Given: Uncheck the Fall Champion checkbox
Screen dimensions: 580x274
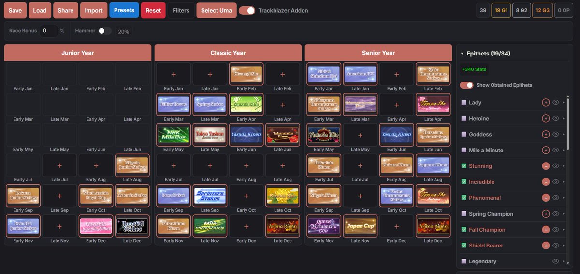Looking at the screenshot, I should pos(464,230).
